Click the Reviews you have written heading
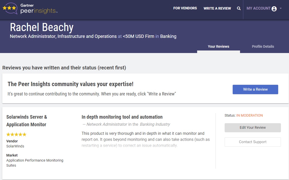289x180 pixels. [64, 68]
